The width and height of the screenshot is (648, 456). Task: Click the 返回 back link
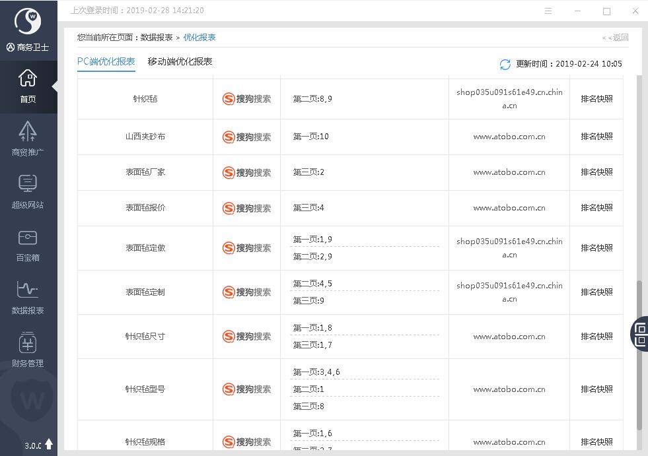tap(616, 38)
